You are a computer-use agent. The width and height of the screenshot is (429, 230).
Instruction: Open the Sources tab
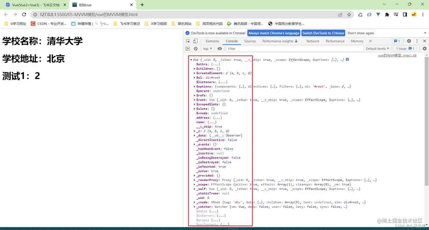coord(250,41)
